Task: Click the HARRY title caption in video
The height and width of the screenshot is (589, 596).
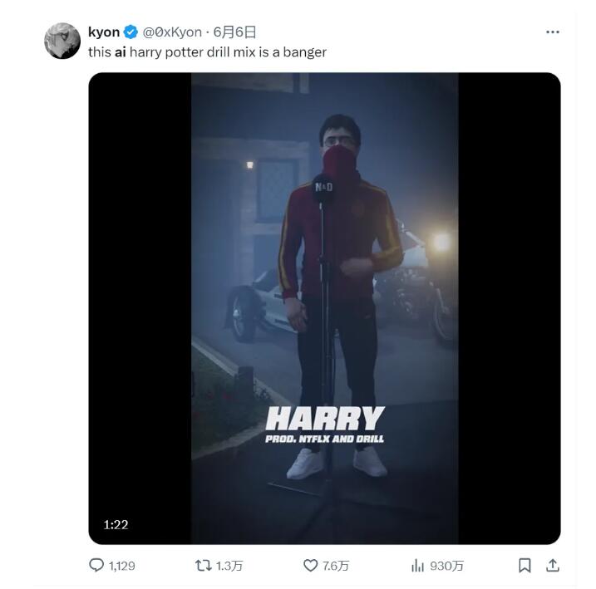Action: (x=325, y=418)
